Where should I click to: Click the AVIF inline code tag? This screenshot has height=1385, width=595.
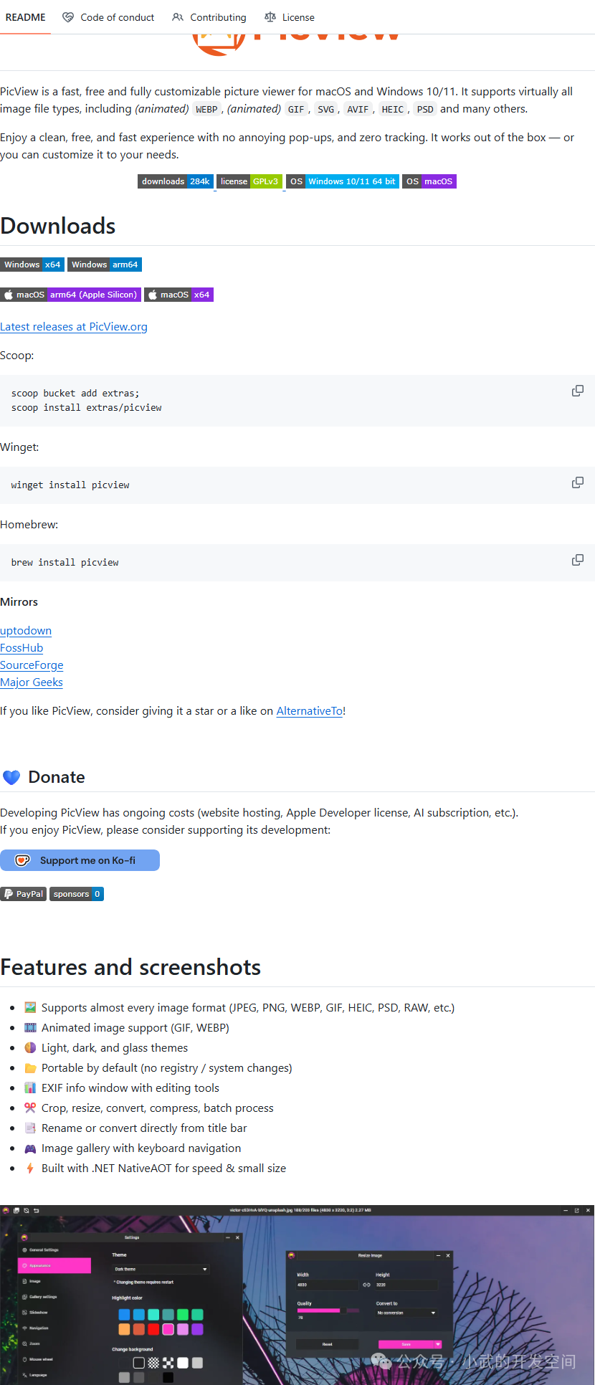pyautogui.click(x=358, y=109)
